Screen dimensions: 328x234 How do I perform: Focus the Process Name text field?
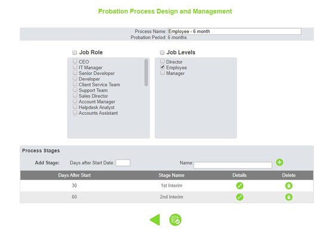(234, 32)
